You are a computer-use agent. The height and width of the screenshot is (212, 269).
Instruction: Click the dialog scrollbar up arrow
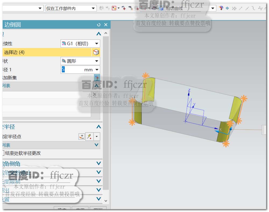tap(106, 33)
